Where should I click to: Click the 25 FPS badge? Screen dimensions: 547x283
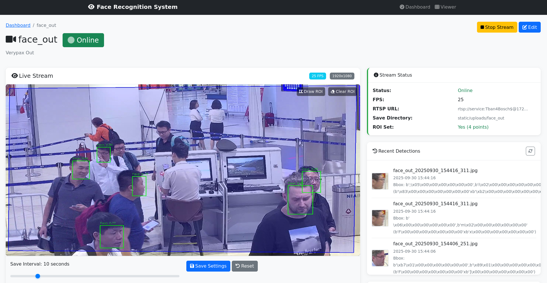click(x=318, y=76)
